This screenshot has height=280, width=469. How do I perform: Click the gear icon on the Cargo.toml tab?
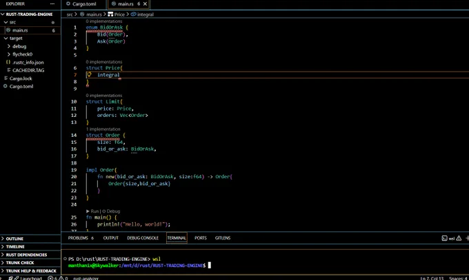tap(68, 4)
